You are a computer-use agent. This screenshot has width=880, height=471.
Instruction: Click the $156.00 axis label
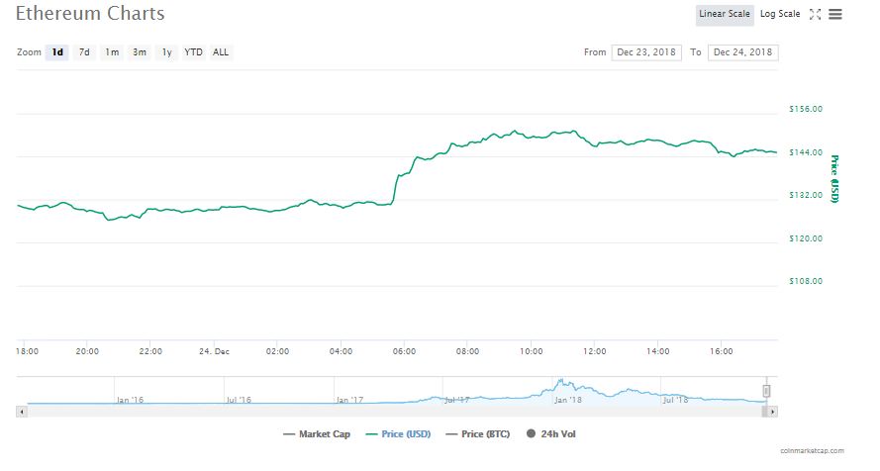pyautogui.click(x=806, y=109)
